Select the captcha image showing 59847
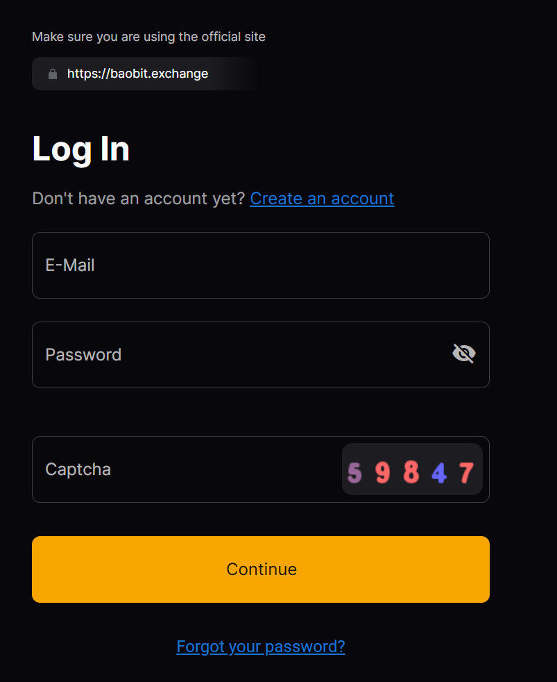 [x=411, y=469]
